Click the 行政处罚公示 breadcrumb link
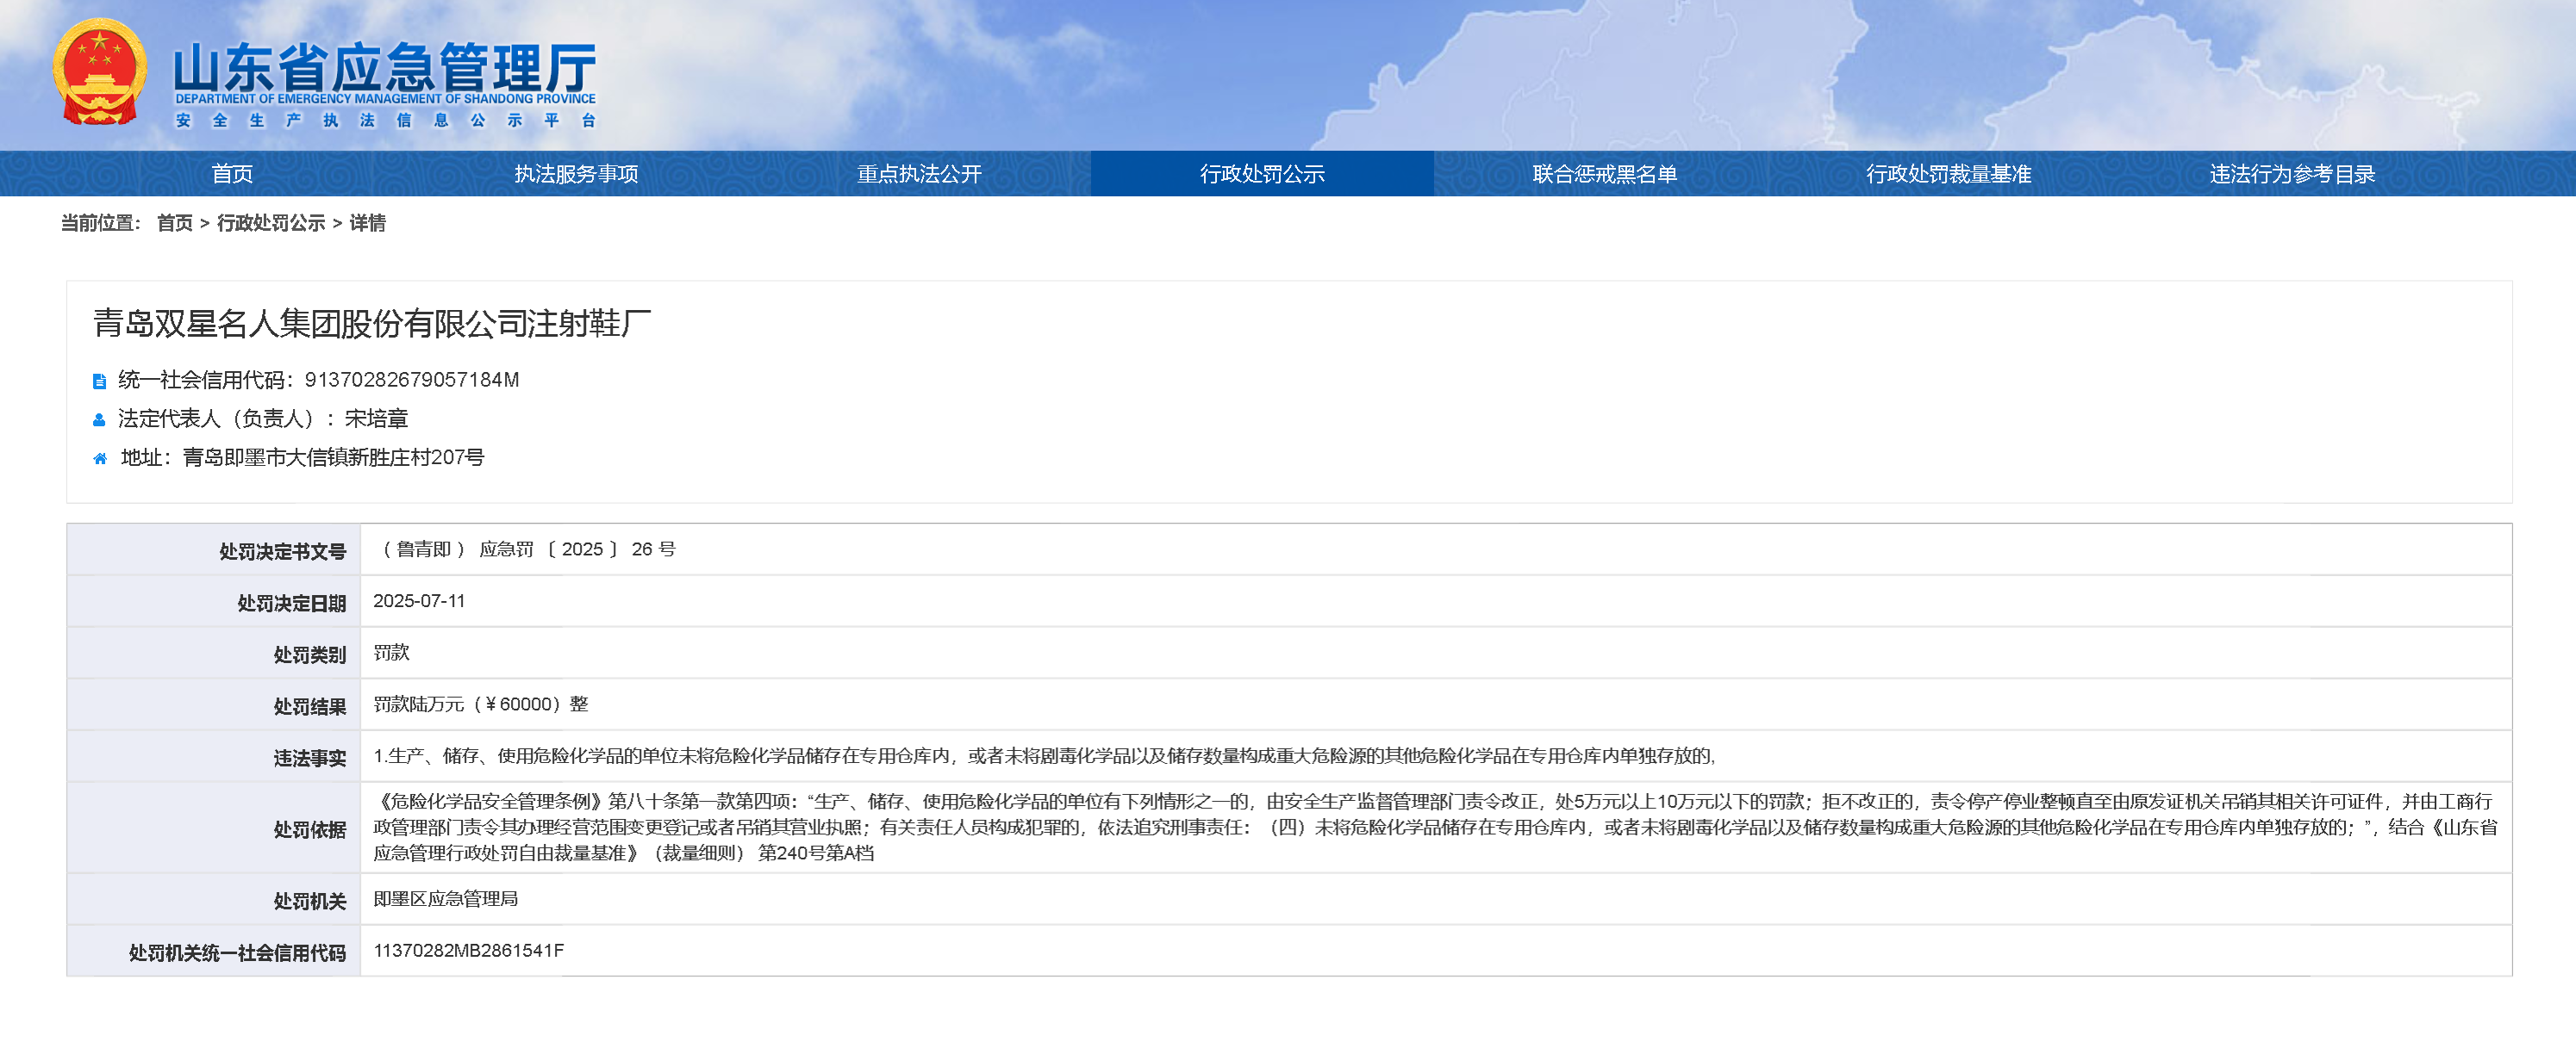Screen dimensions: 2576x1042 (271, 223)
